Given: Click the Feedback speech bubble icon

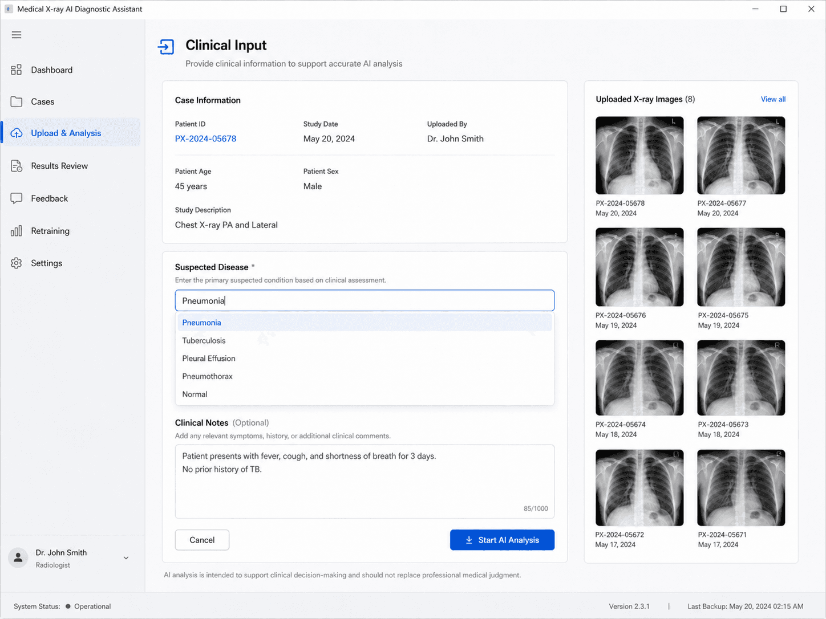Looking at the screenshot, I should (x=17, y=198).
